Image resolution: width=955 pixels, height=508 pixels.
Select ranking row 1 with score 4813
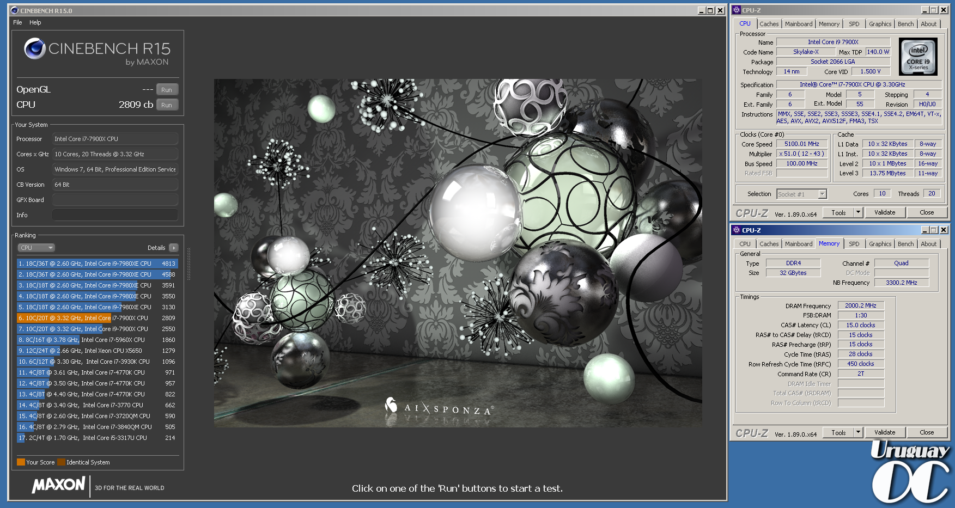(x=98, y=264)
